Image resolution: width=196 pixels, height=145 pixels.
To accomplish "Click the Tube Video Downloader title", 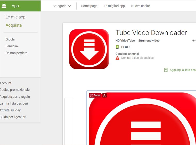I will (151, 33).
